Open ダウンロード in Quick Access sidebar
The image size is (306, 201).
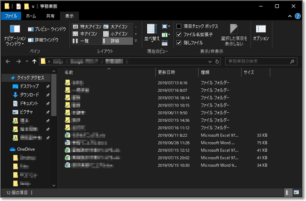pyautogui.click(x=29, y=95)
